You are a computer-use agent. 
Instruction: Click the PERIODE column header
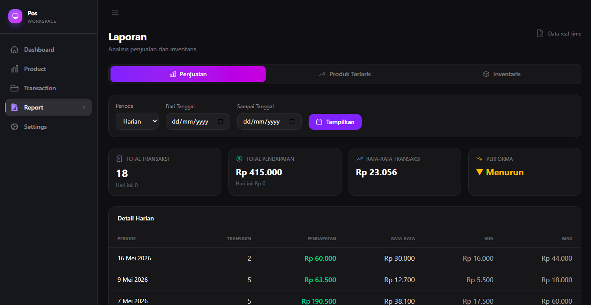[126, 239]
